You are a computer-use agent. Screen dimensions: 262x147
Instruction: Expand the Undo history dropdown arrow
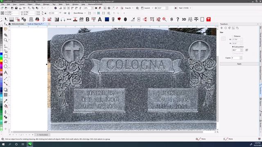pyautogui.click(x=45, y=8)
